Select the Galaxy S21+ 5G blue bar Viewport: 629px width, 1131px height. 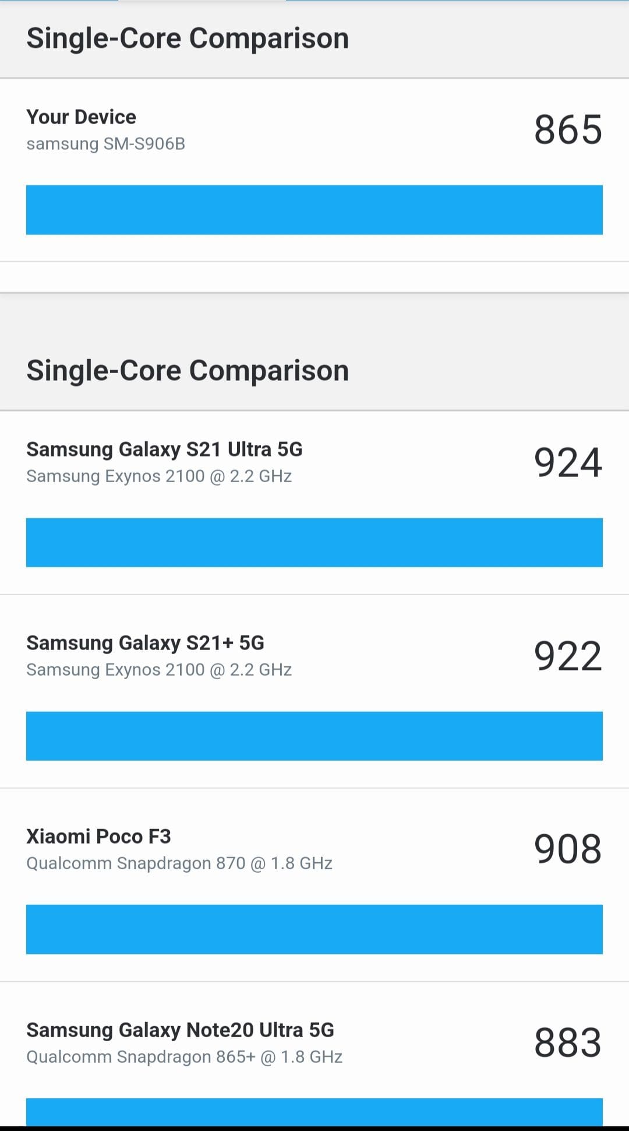[314, 736]
